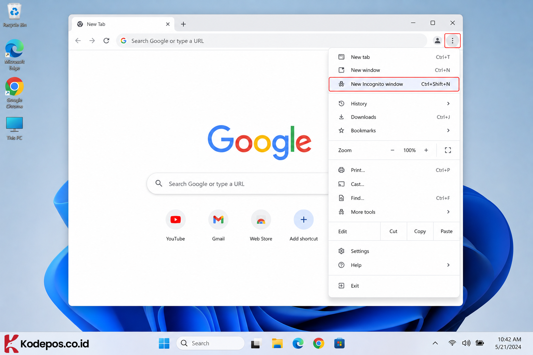Open Chrome three-dot menu button
Viewport: 533px width, 355px height.
click(452, 41)
